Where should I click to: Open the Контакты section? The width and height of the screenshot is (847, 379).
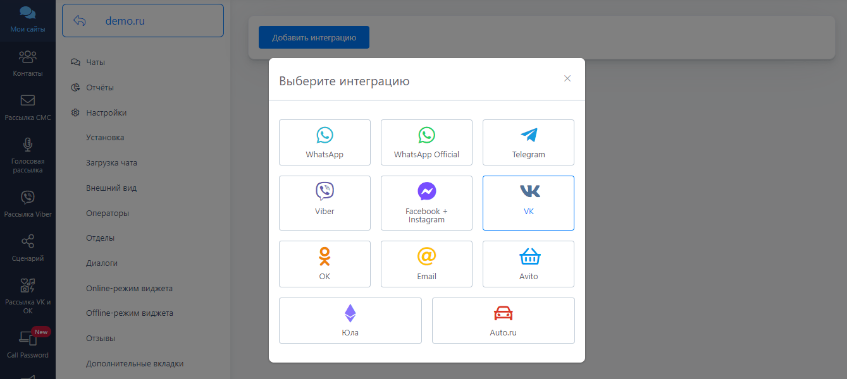click(x=28, y=64)
